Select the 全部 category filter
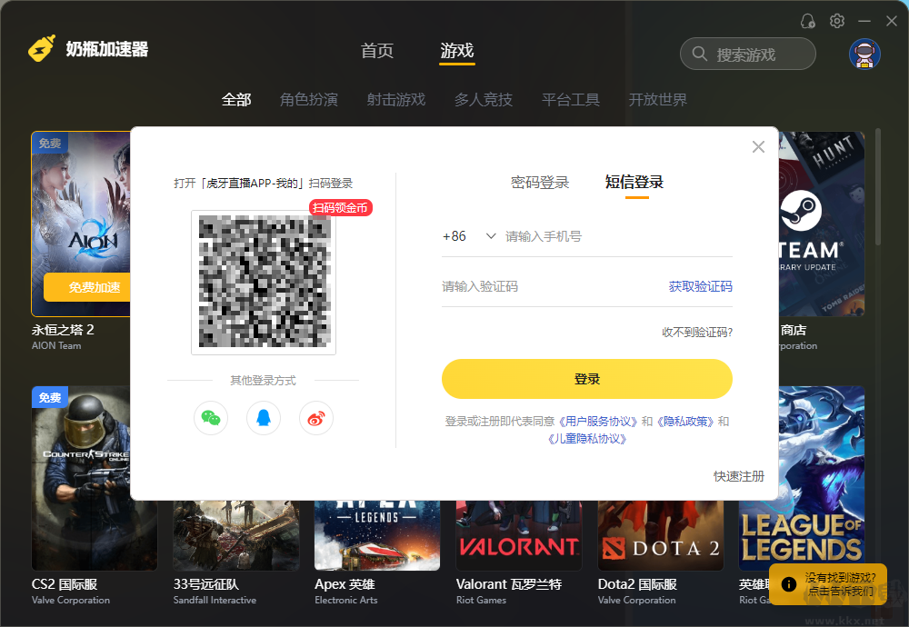909x627 pixels. click(x=236, y=100)
